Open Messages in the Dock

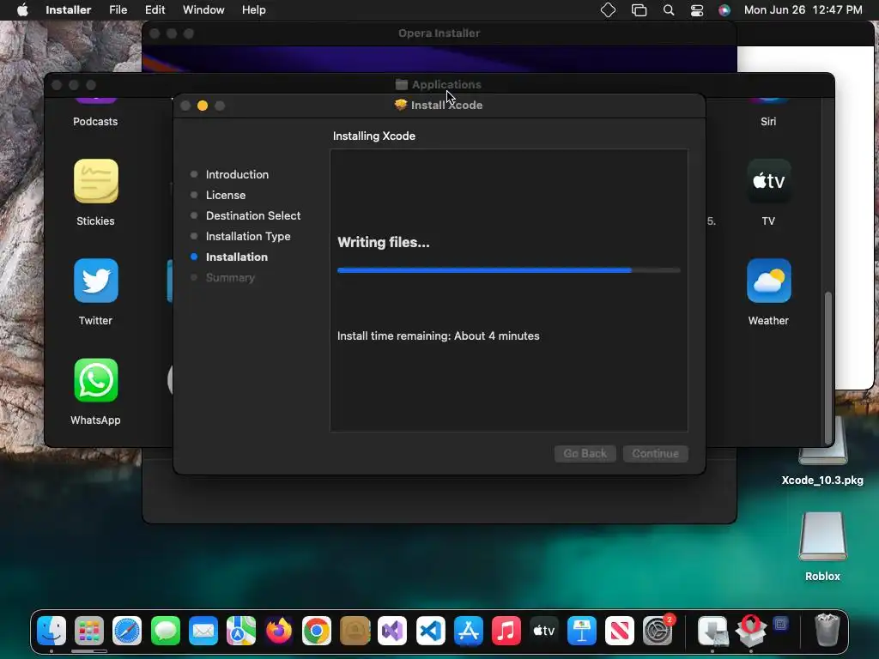click(166, 631)
